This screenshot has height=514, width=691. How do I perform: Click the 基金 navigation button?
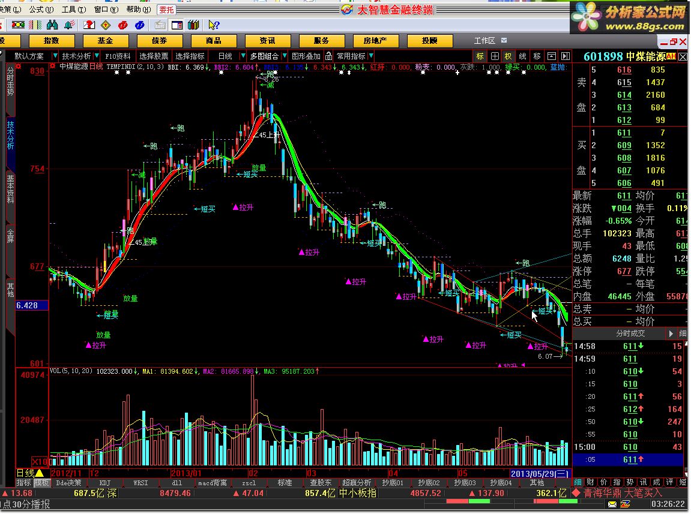point(105,41)
